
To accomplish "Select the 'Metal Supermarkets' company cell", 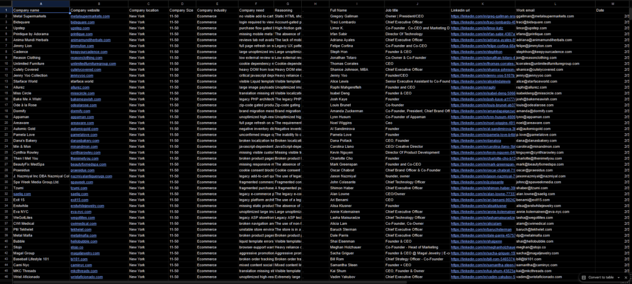I will pyautogui.click(x=41, y=16).
